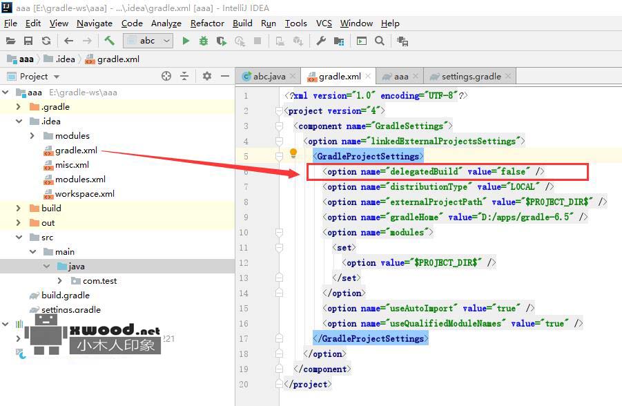Click the delegatedBuild option line
The image size is (622, 406).
pyautogui.click(x=434, y=171)
